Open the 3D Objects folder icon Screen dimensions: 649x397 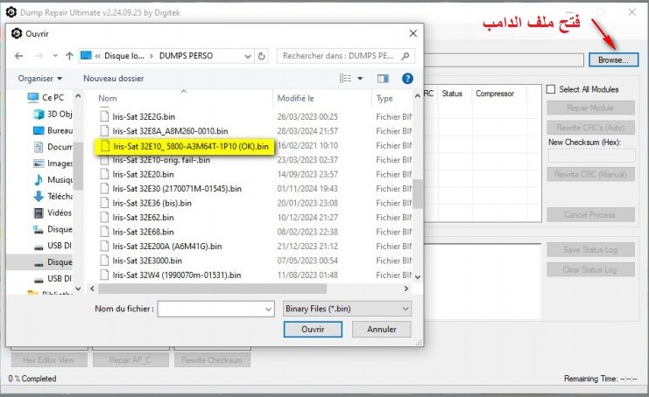(x=39, y=114)
